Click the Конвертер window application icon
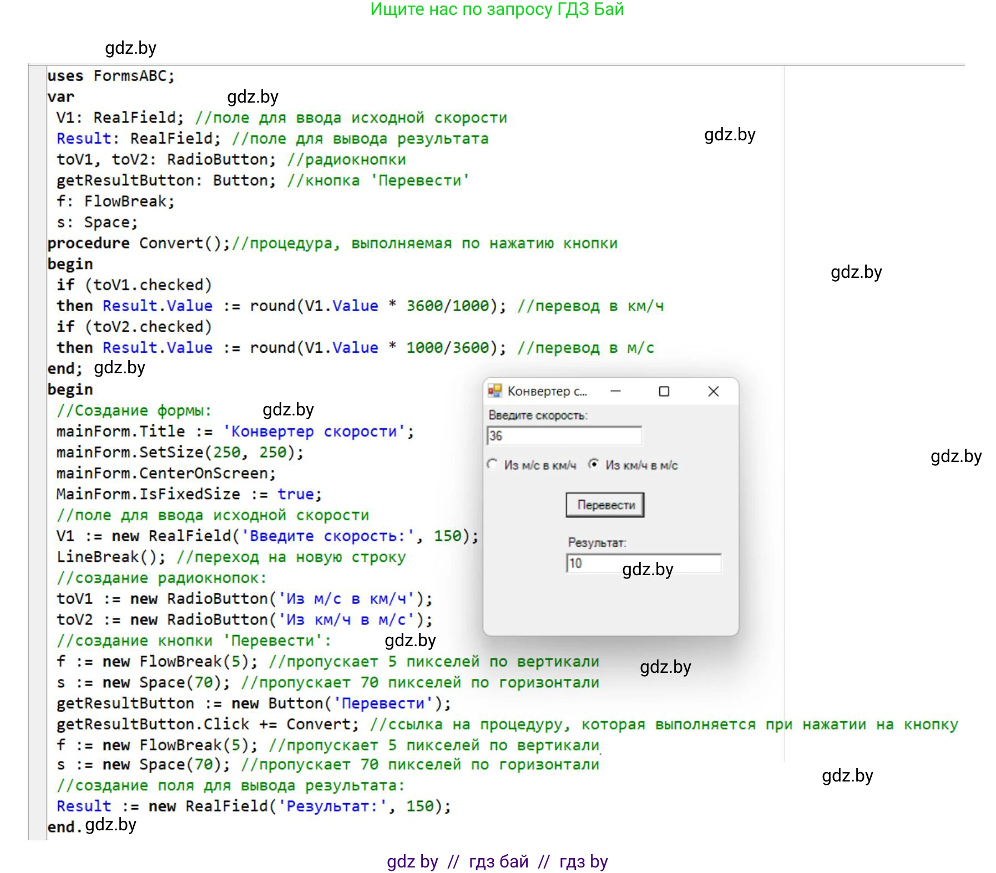Screen dimensions: 996x873 (x=494, y=391)
